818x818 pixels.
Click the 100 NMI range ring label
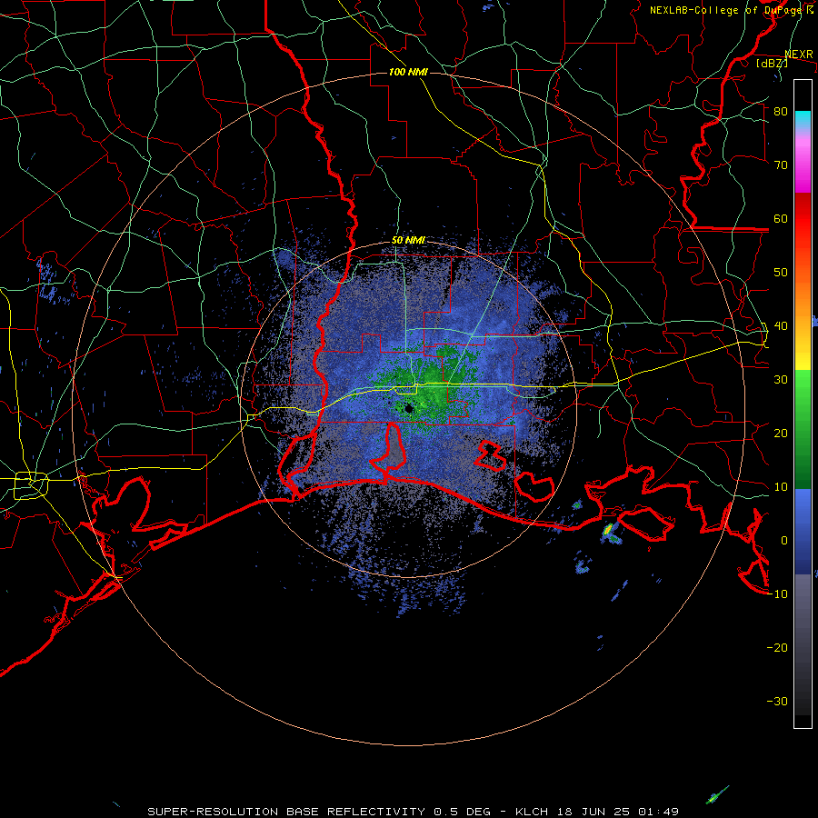point(408,72)
